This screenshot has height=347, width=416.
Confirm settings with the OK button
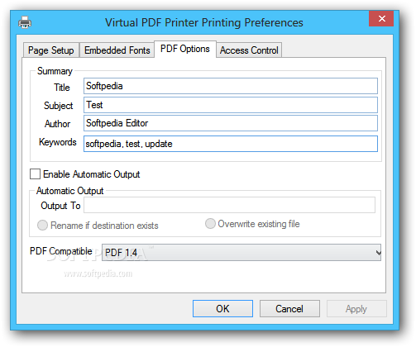pos(222,309)
